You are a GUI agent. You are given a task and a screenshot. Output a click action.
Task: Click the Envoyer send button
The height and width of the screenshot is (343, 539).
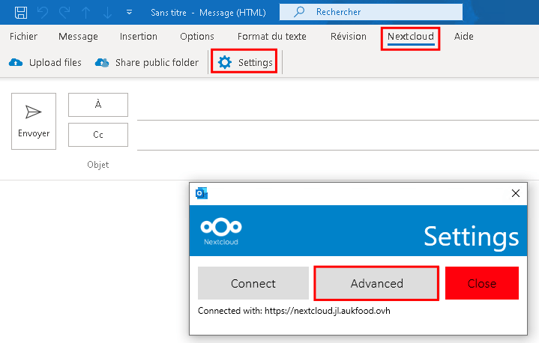click(x=34, y=121)
